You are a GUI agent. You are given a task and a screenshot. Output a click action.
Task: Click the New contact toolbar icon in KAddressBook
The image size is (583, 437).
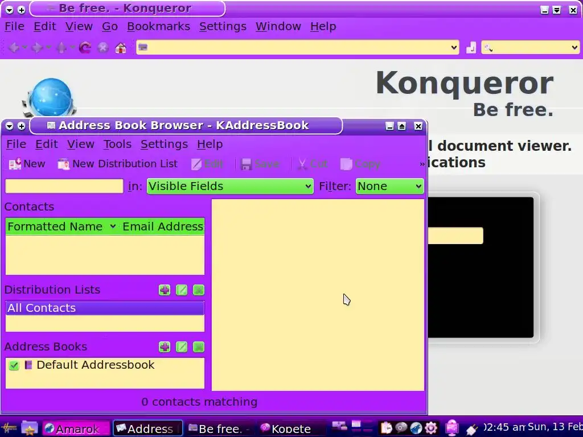click(x=15, y=164)
